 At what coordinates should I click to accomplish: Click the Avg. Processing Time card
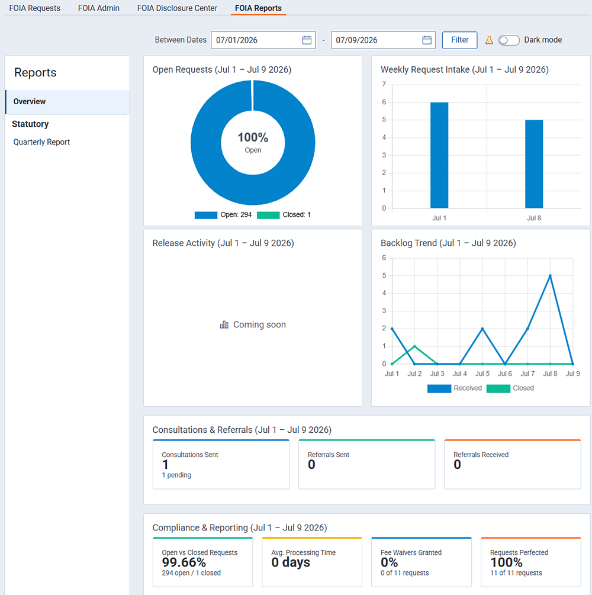(312, 562)
